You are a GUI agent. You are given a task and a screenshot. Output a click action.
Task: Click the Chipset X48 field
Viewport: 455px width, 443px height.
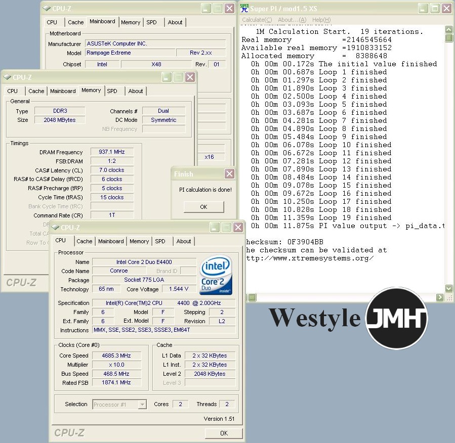click(156, 64)
